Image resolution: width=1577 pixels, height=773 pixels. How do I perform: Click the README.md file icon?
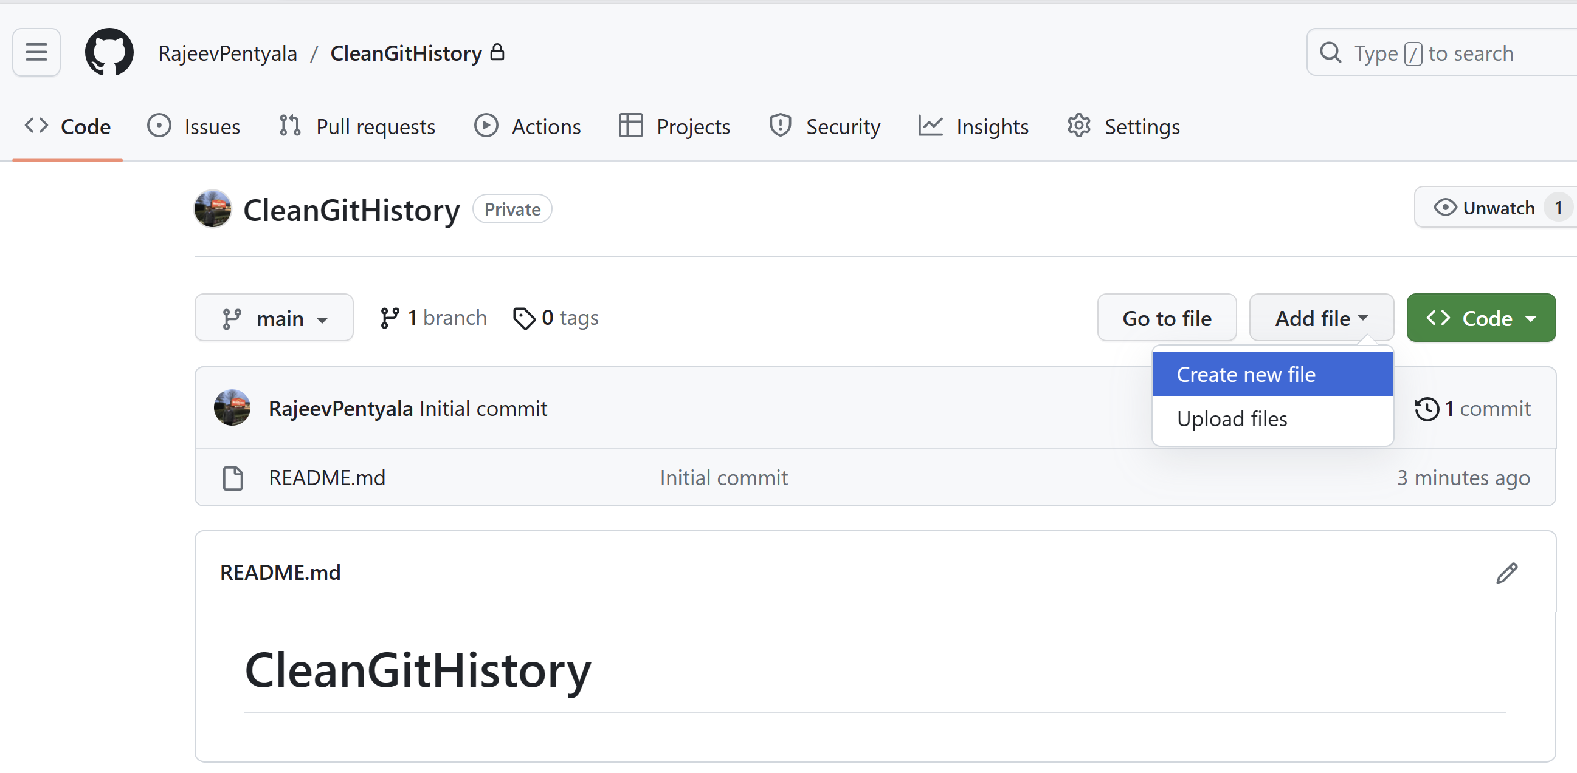(x=233, y=478)
